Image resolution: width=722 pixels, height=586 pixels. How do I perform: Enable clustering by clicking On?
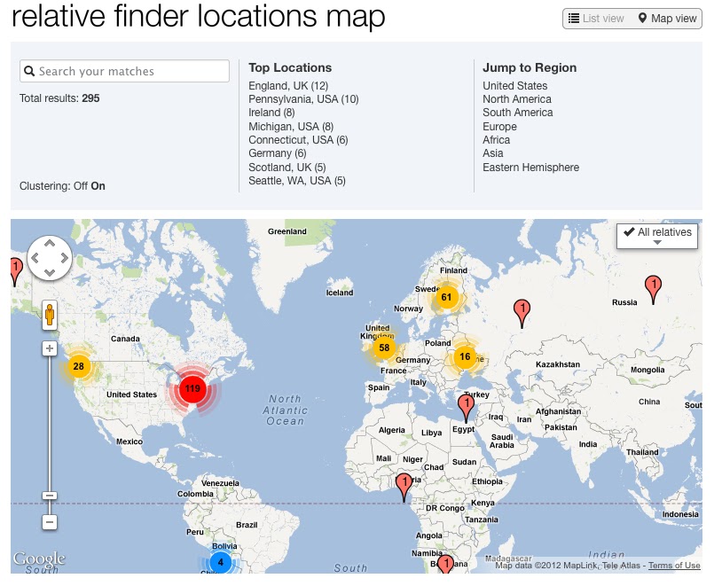click(98, 187)
